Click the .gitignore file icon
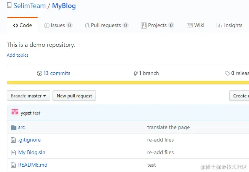249x172 pixels. point(13,140)
